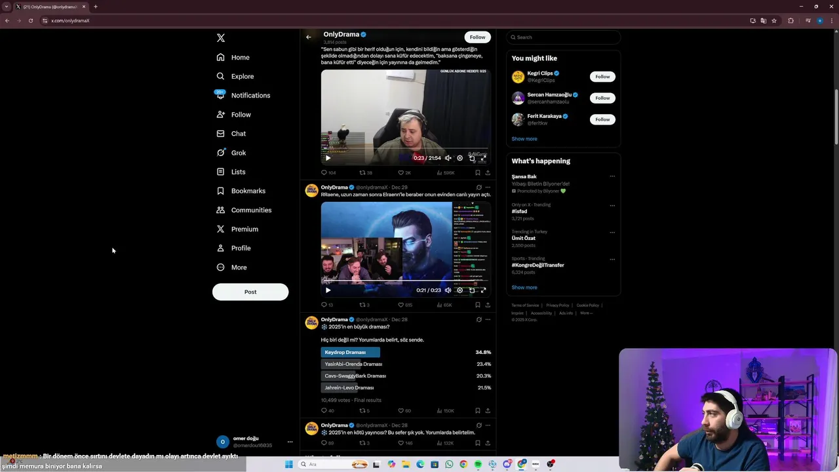The height and width of the screenshot is (472, 839).
Task: Open more options for #KongreDeğilTransfer trend
Action: (x=612, y=260)
